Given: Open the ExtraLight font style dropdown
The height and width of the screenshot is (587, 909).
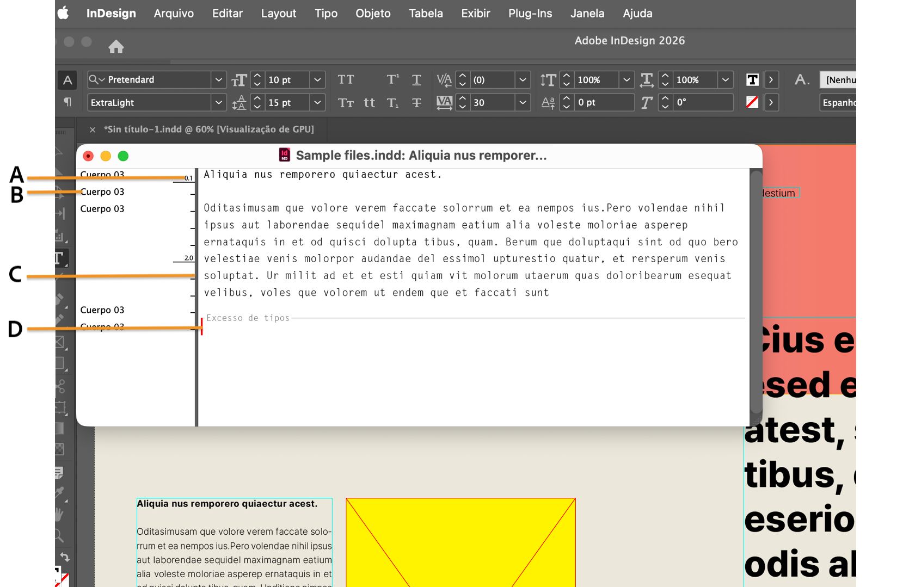Looking at the screenshot, I should 218,102.
